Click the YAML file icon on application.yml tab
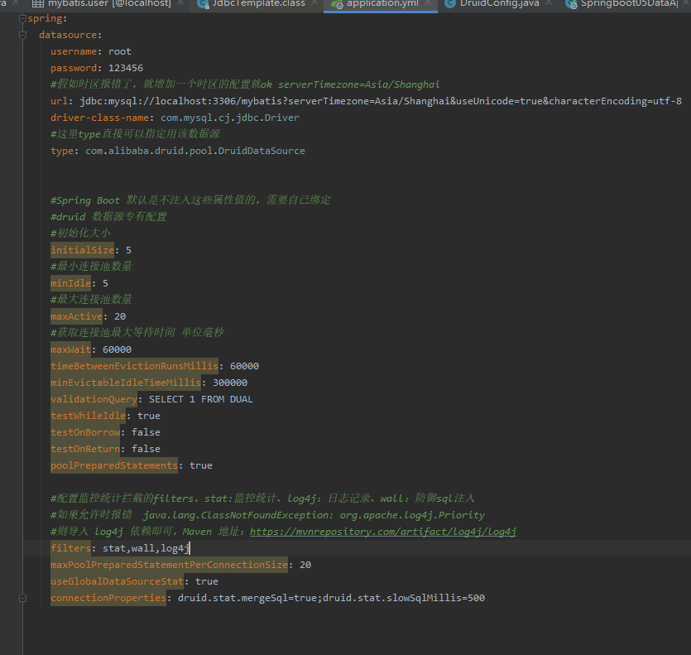This screenshot has width=691, height=655. point(337,4)
